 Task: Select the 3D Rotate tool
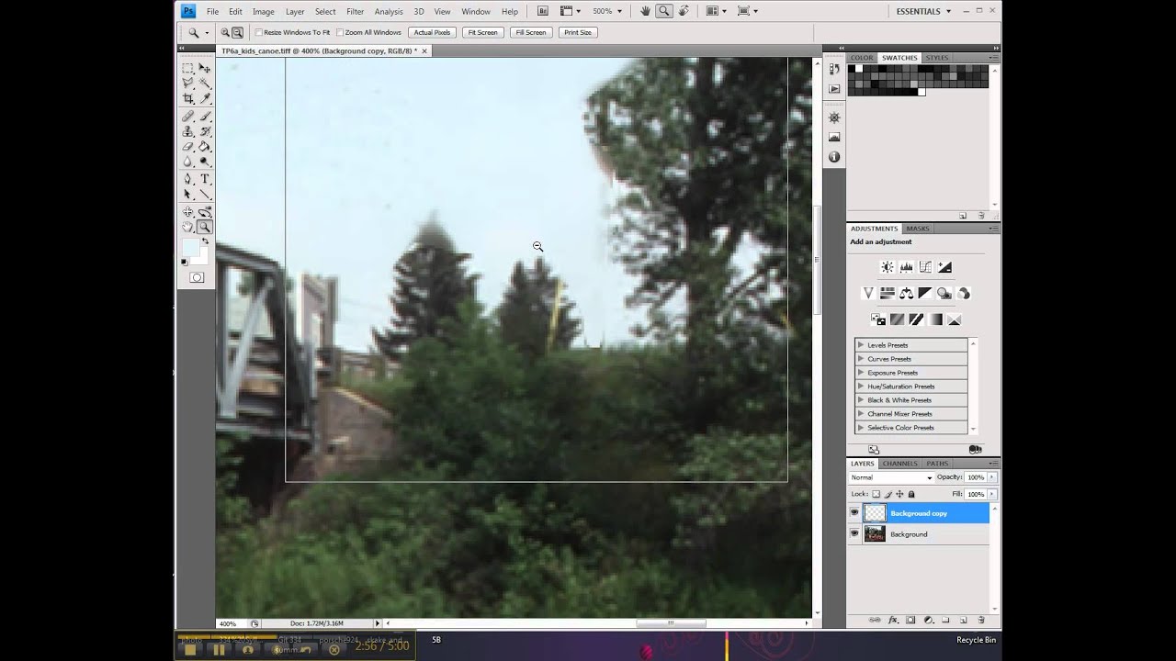(x=188, y=212)
